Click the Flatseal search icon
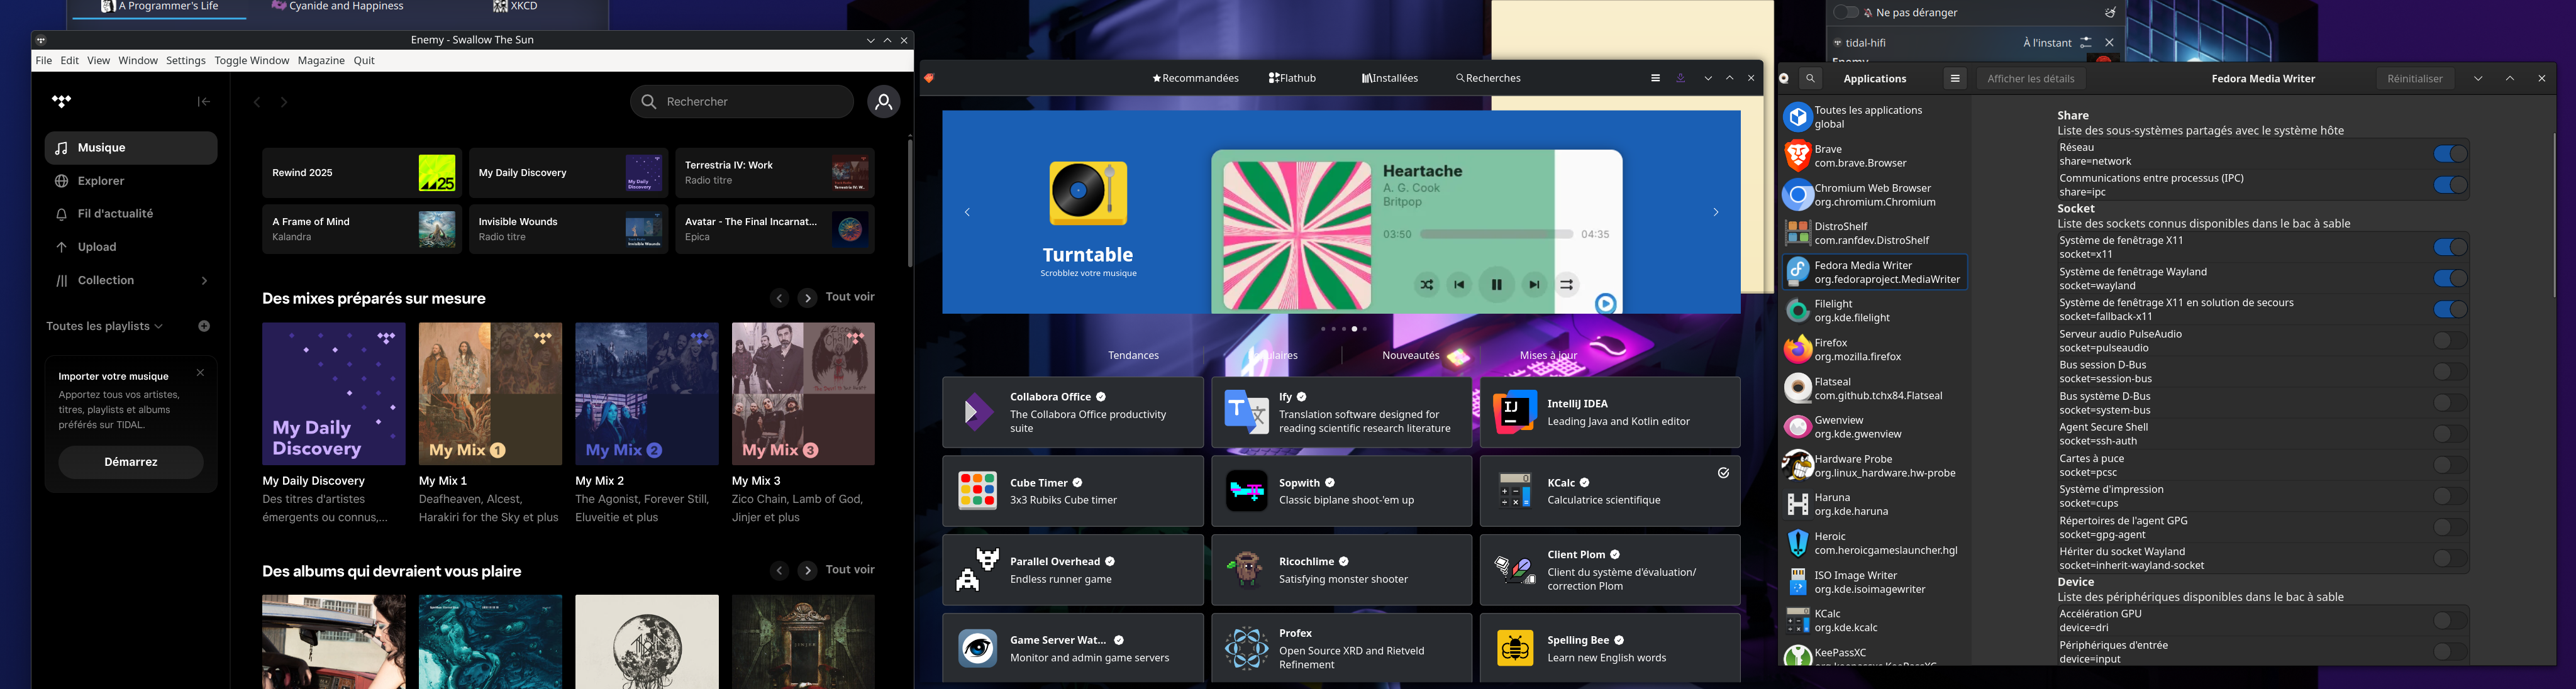2576x689 pixels. (x=1810, y=78)
